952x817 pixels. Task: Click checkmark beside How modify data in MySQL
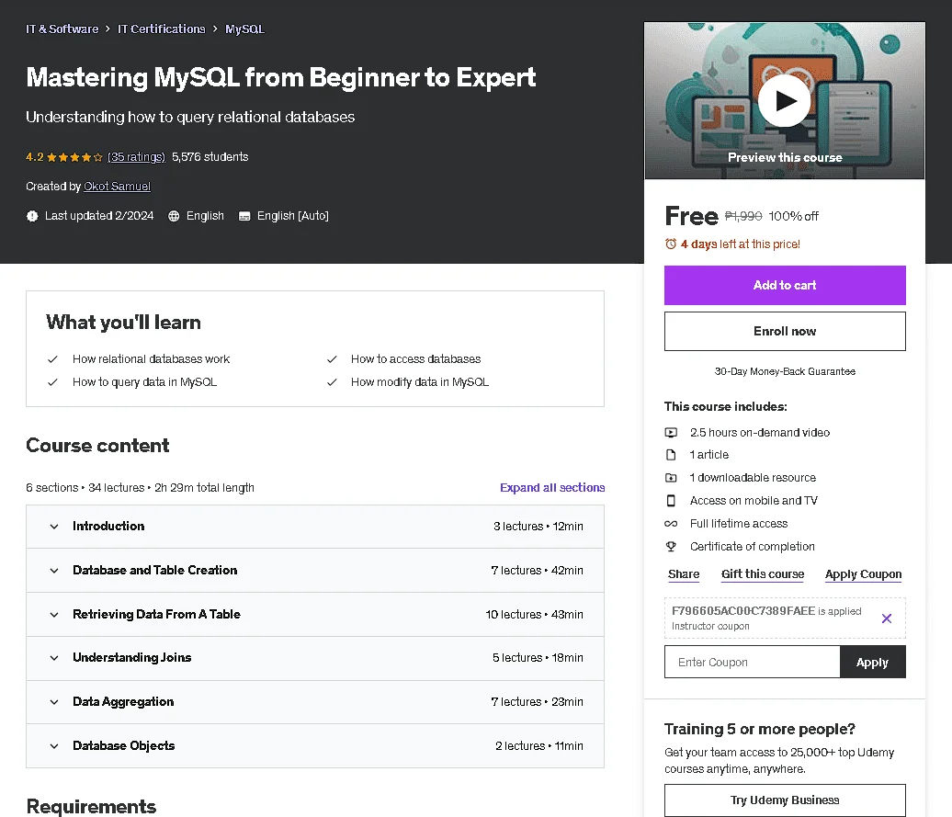point(332,382)
